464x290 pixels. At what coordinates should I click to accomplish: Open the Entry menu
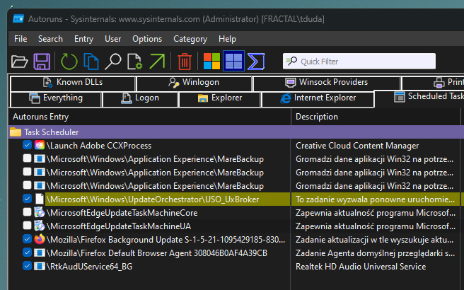(x=83, y=39)
